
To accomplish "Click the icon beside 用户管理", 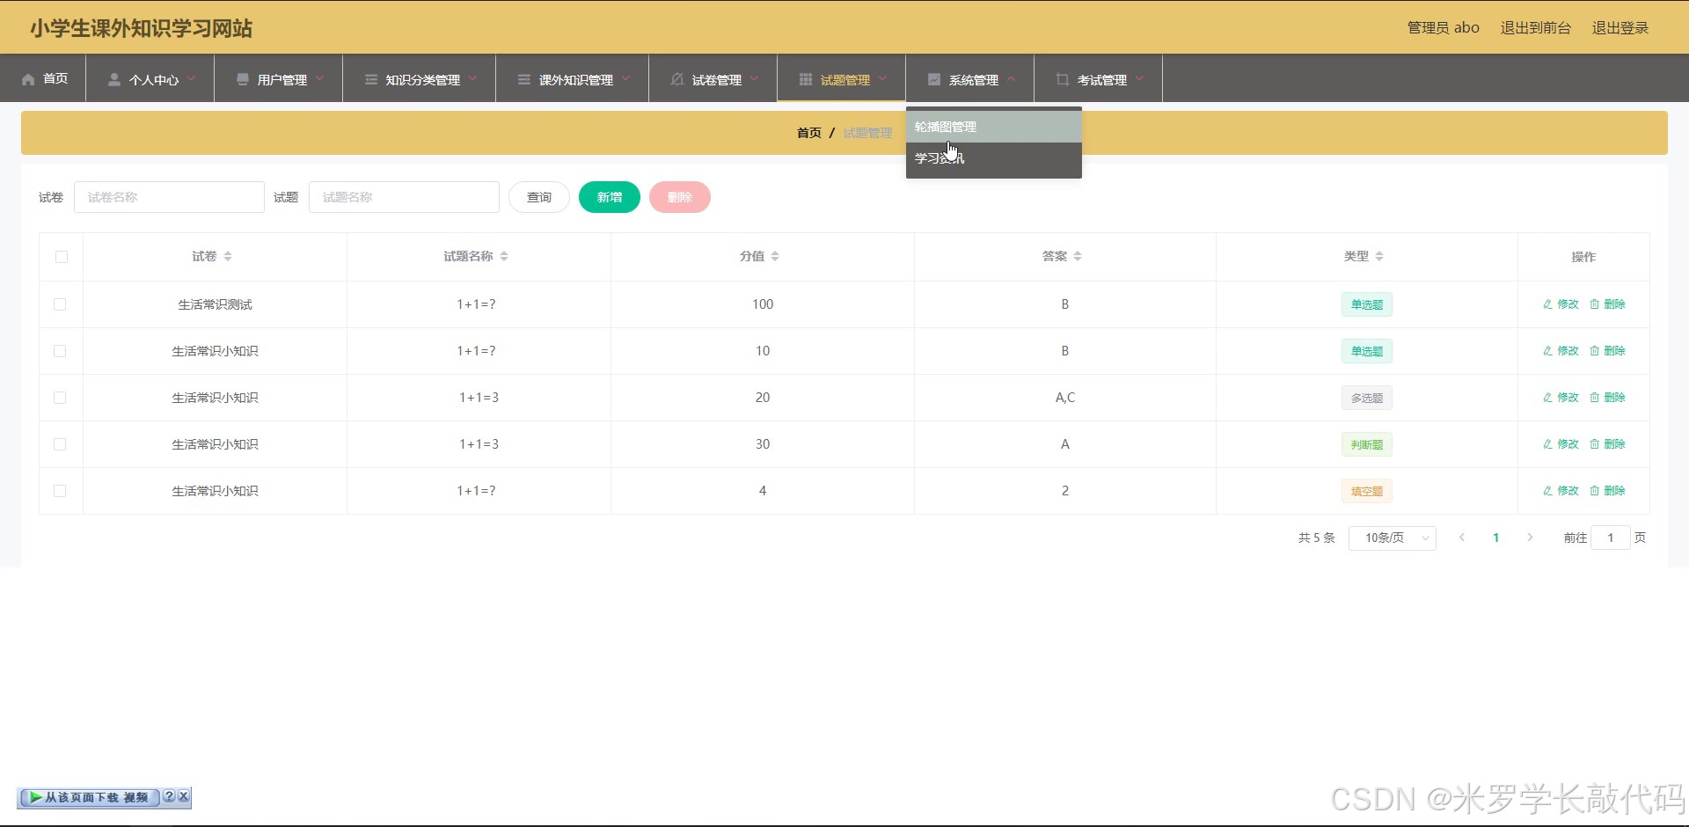I will tap(243, 79).
